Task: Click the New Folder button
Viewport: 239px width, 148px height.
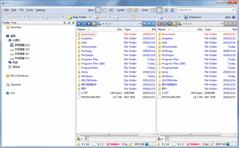Action: tap(77, 17)
